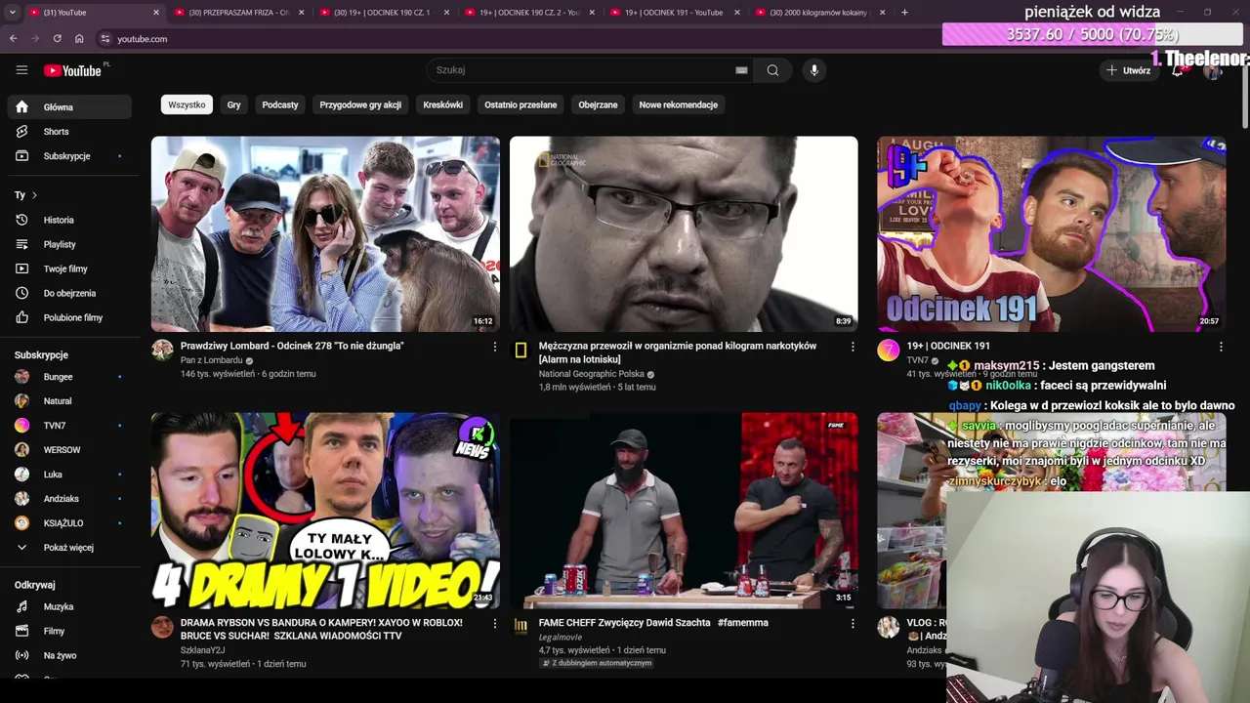The height and width of the screenshot is (703, 1250).
Task: Open Prawdziwy Lombard Odcinek 278 title
Action: point(292,346)
